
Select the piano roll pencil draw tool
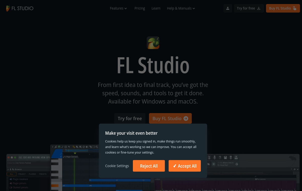point(74,147)
